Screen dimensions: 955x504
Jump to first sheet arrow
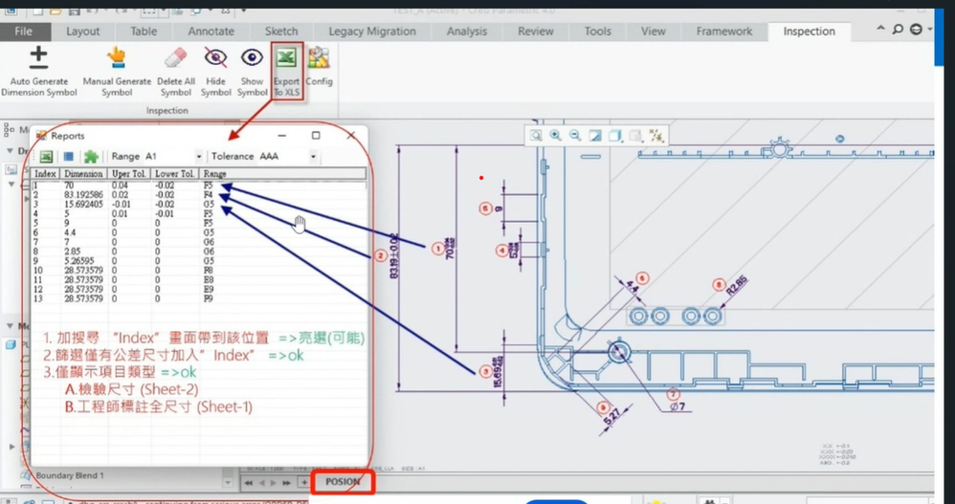[249, 483]
